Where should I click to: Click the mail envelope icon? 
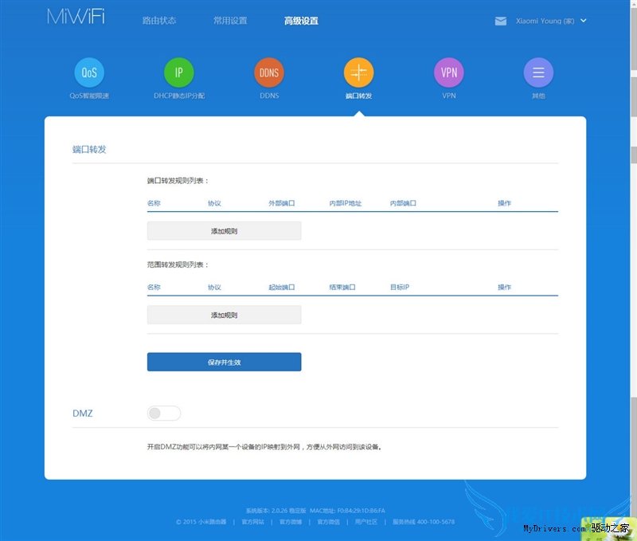coord(501,22)
